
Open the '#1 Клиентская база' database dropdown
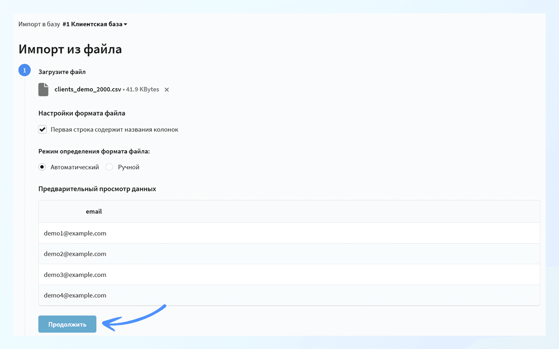click(95, 24)
